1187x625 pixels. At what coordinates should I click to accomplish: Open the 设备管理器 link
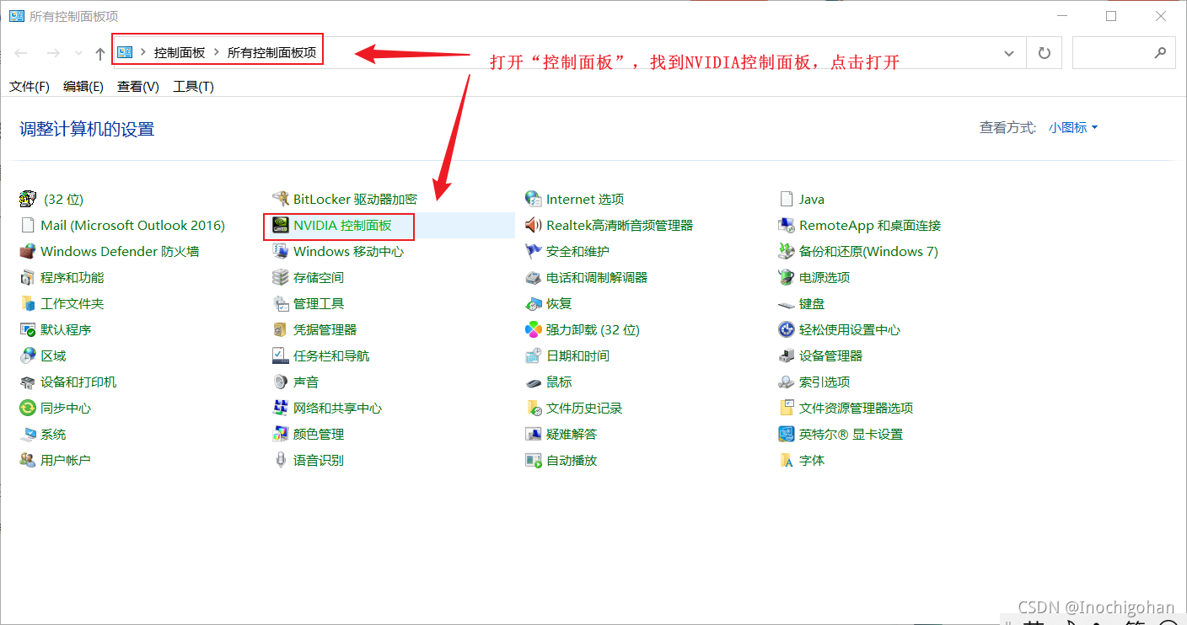pyautogui.click(x=831, y=356)
